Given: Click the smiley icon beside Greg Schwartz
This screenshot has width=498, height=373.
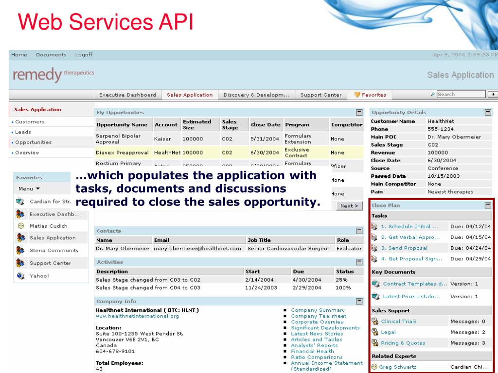Looking at the screenshot, I should tap(374, 367).
